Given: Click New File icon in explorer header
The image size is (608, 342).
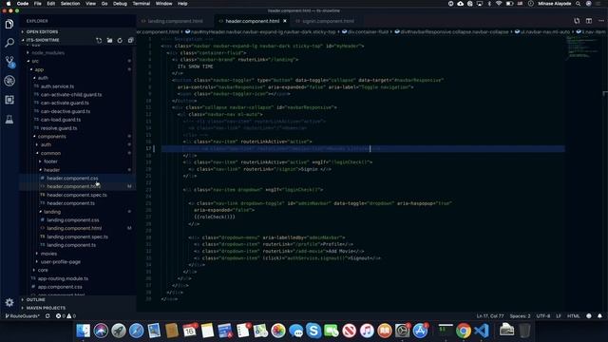Looking at the screenshot, I should tap(99, 40).
